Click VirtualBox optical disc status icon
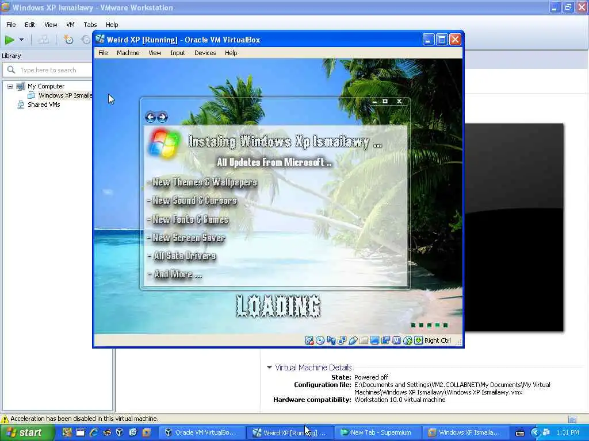589x441 pixels. [320, 341]
